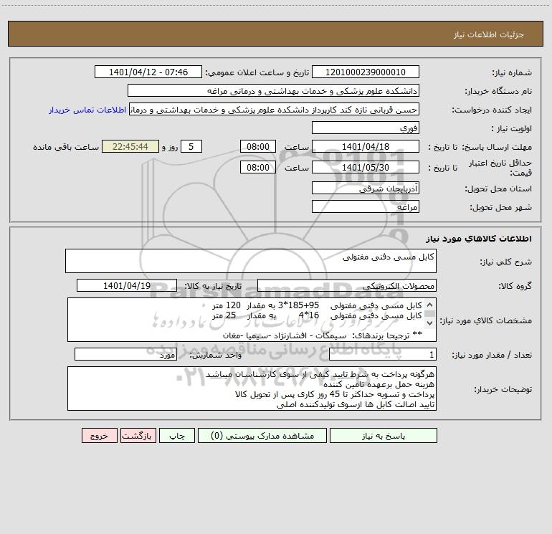Click scroll-up arrow in item specifications box
Screen dimensions: 552x534
(x=429, y=305)
